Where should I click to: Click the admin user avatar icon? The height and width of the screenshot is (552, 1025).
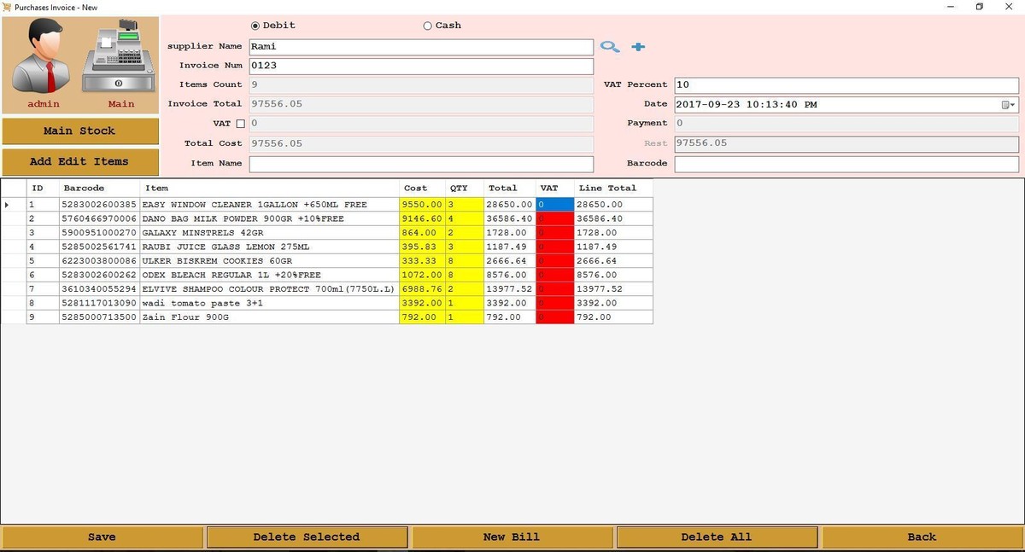pyautogui.click(x=44, y=58)
